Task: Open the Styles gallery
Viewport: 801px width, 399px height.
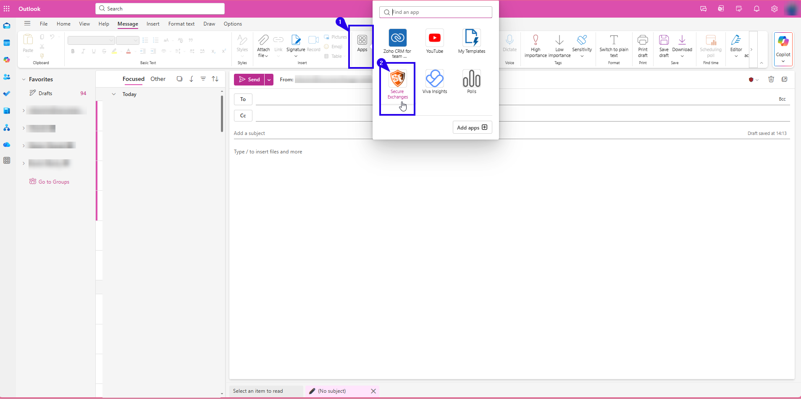Action: pyautogui.click(x=242, y=46)
